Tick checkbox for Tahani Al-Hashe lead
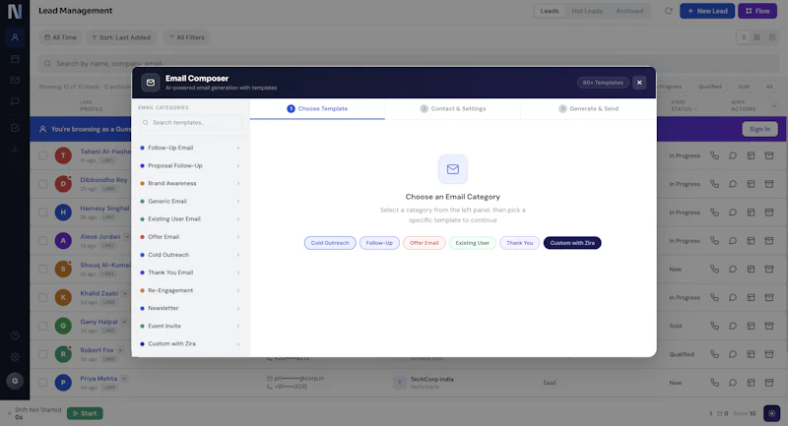This screenshot has height=426, width=788. [42, 155]
